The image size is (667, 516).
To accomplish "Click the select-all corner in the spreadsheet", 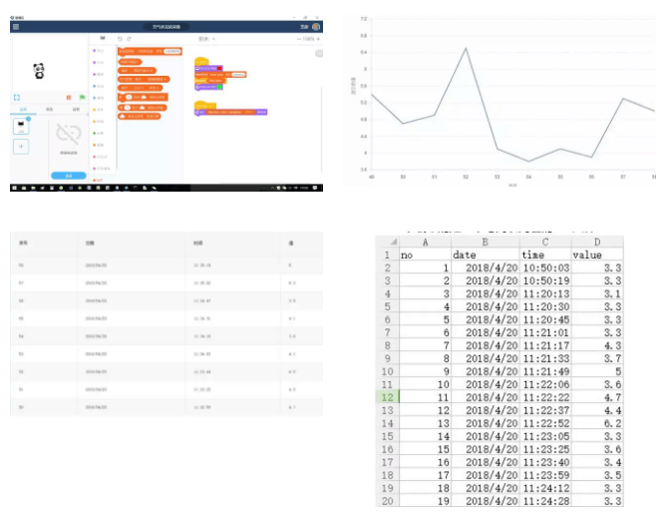I will [388, 242].
